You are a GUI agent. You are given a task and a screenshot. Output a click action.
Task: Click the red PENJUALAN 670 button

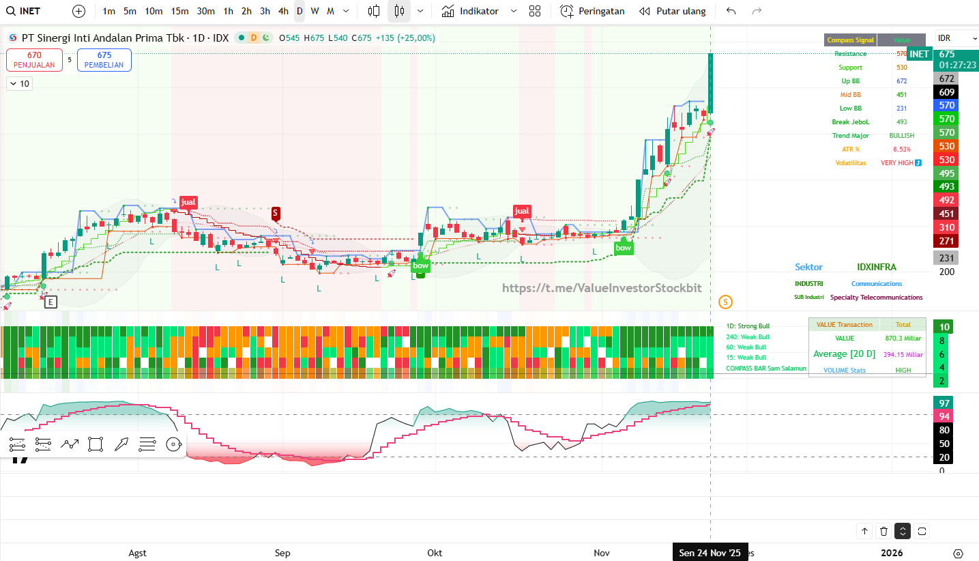(34, 60)
